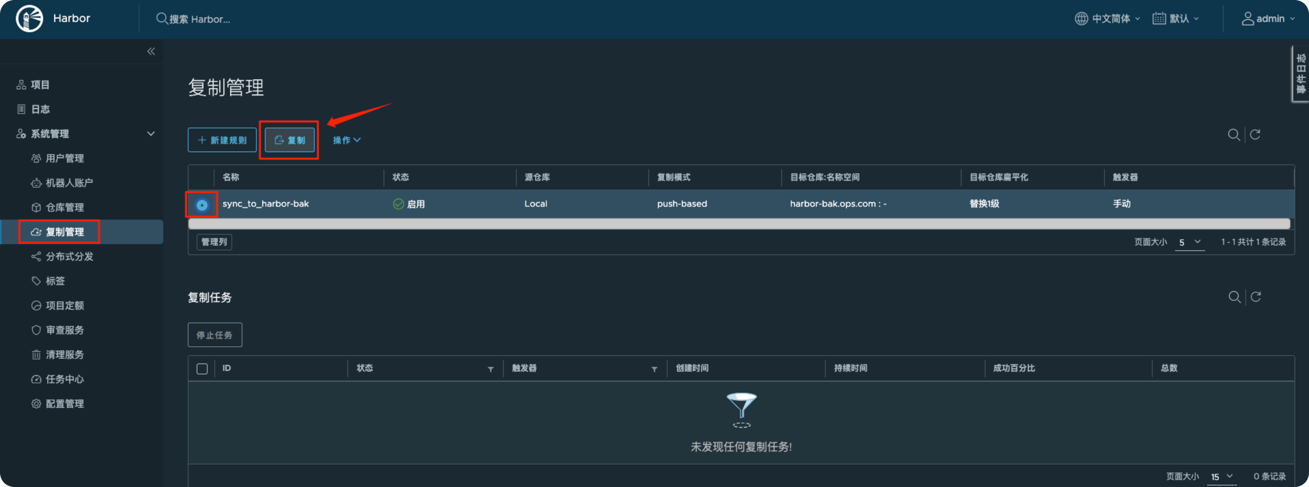1309x487 pixels.
Task: Click the 用户管理 users icon
Action: 36,158
